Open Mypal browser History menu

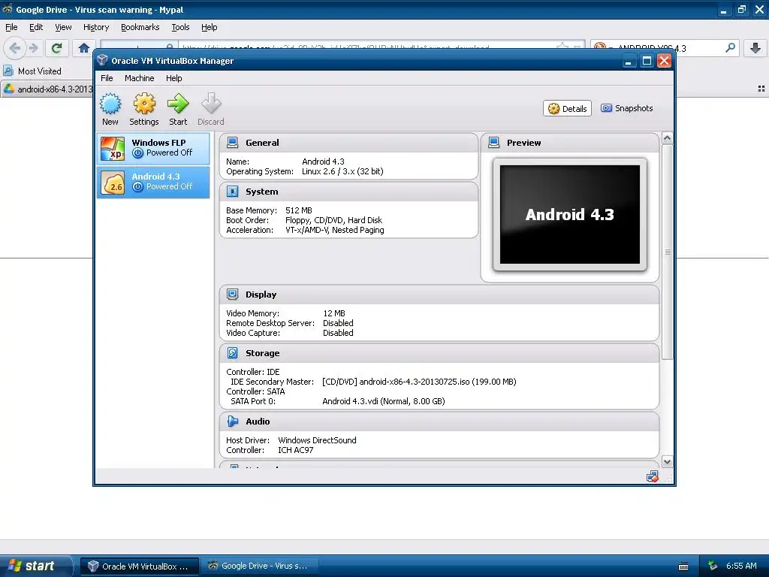[96, 27]
